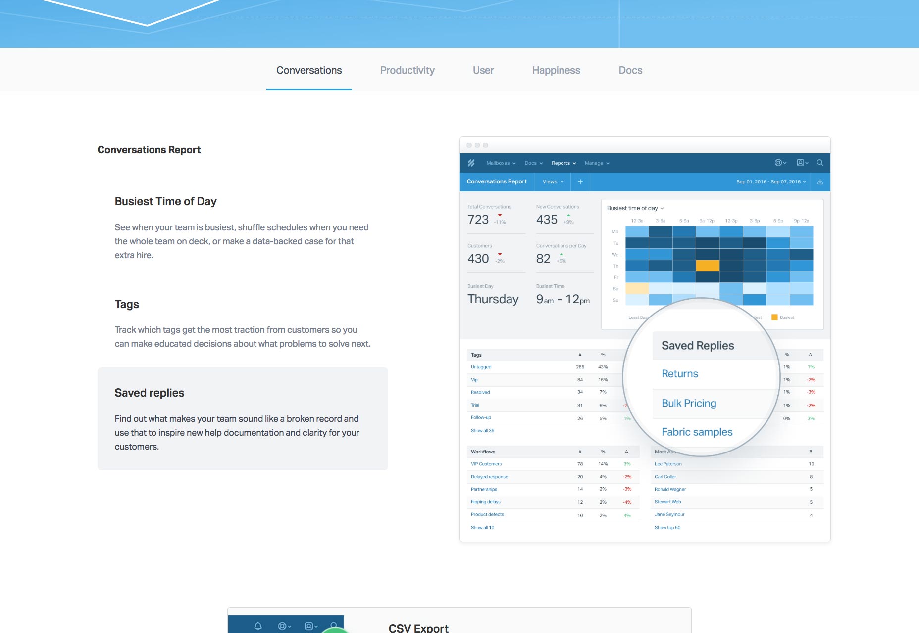
Task: Click the lifebuoy help icon in bottom mockup
Action: 284,626
